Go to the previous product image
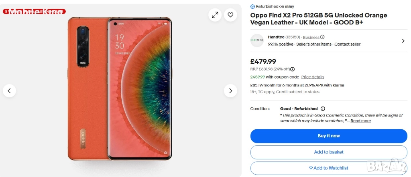 coord(10,91)
